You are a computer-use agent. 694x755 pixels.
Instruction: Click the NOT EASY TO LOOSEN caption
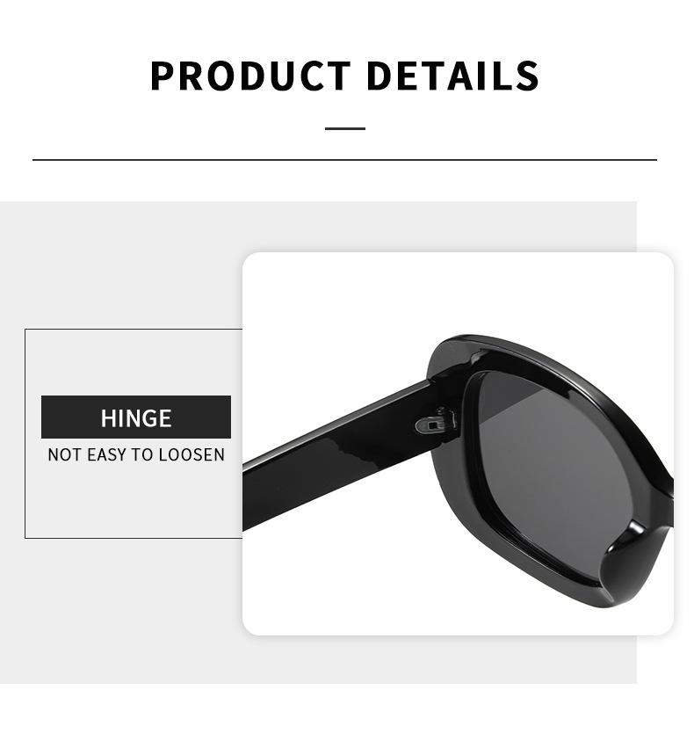(x=136, y=454)
